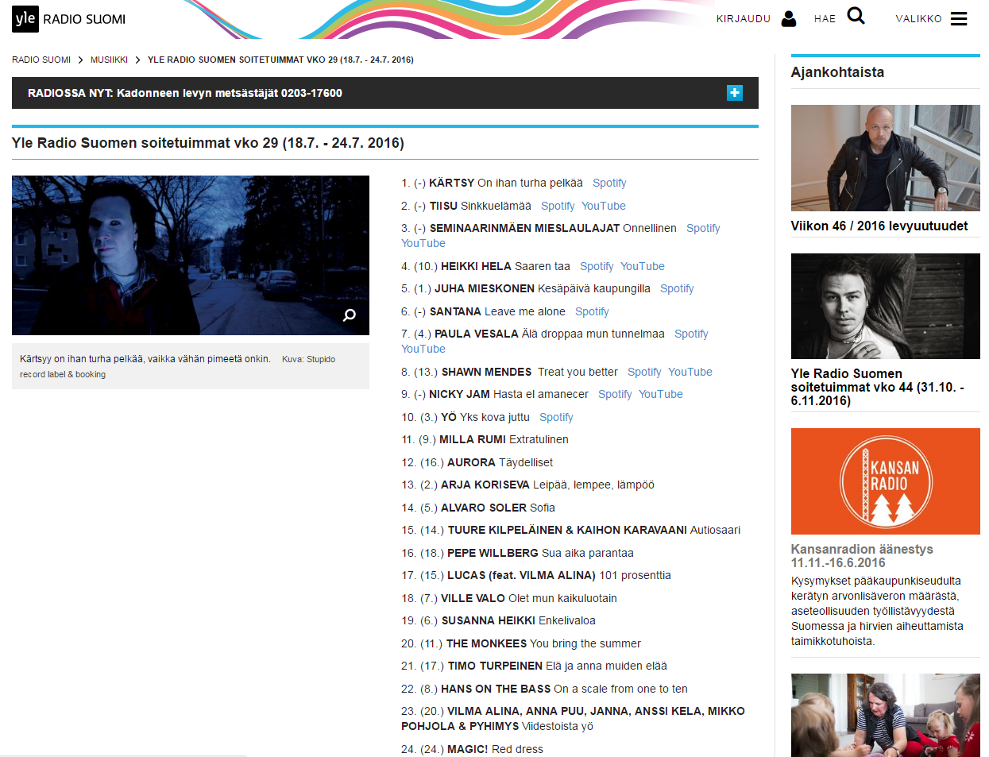This screenshot has height=757, width=989.
Task: Select chart entry Lucas 101 prosenttia
Action: pyautogui.click(x=536, y=575)
